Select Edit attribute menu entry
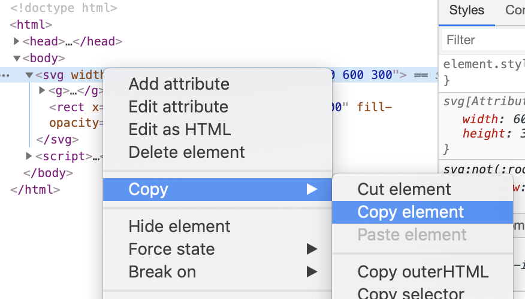Screen dimensions: 525x299 pyautogui.click(x=178, y=107)
